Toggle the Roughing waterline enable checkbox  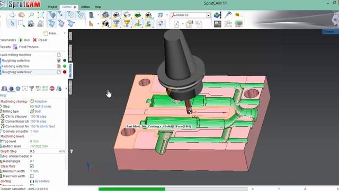click(x=59, y=60)
